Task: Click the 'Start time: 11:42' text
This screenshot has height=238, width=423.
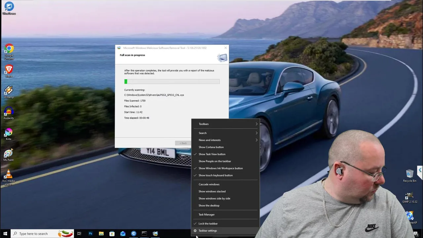Action: [x=133, y=112]
